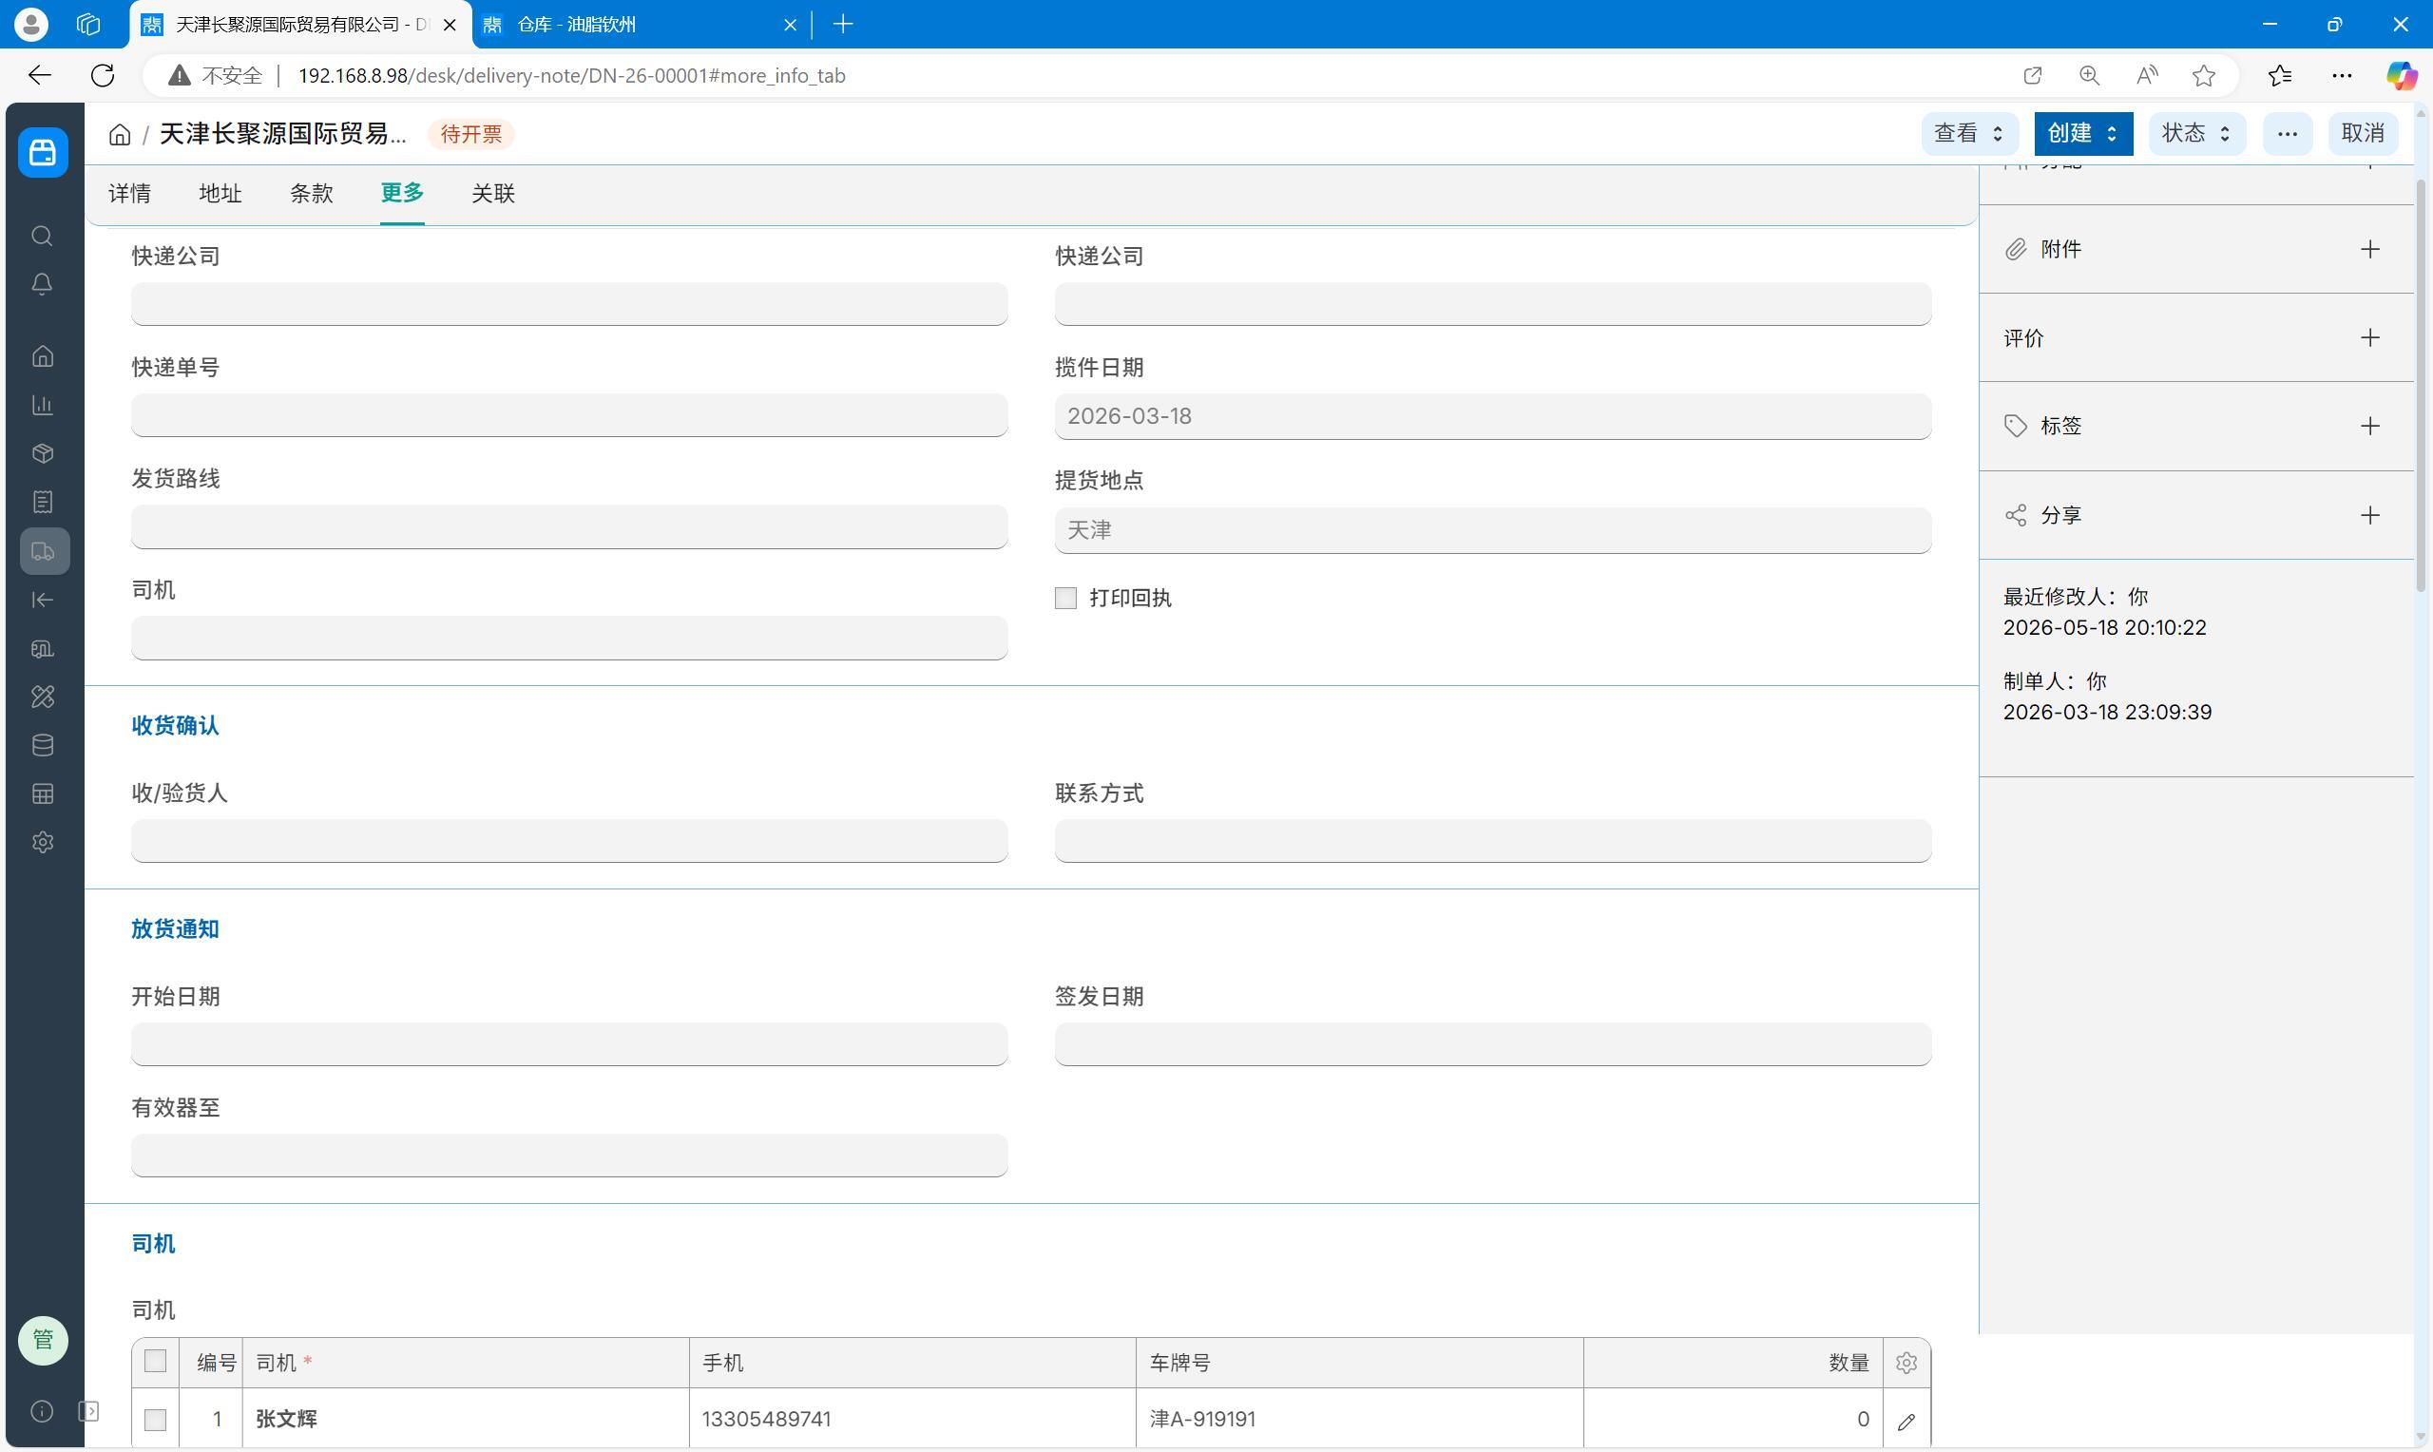Edit the 张文辉 row with the pencil icon
The image size is (2433, 1452).
coord(1906,1421)
